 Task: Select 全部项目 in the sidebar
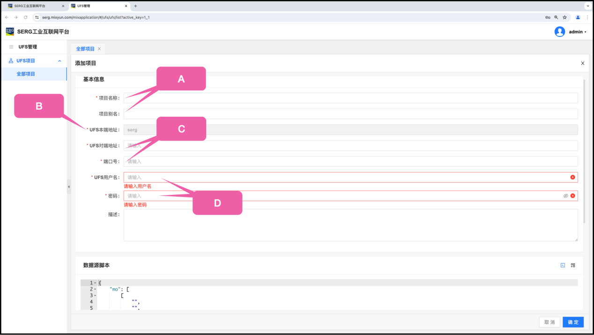pyautogui.click(x=26, y=74)
